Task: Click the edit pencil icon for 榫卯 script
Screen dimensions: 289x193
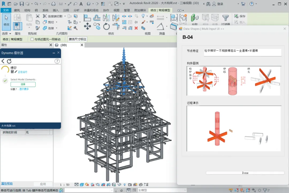Action: click(16, 72)
